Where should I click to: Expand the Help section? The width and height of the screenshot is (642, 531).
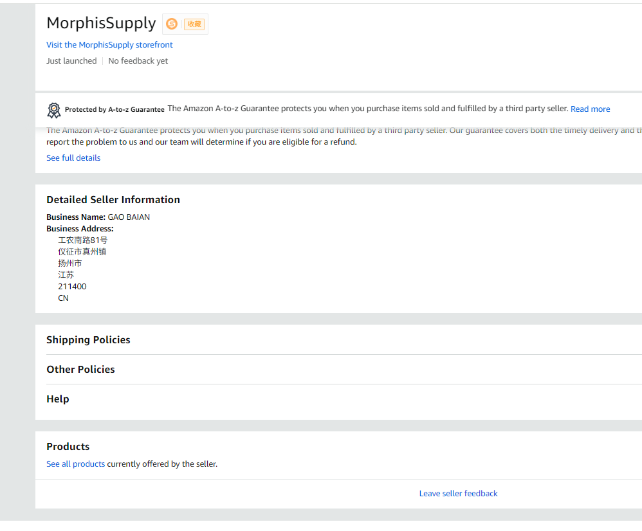pos(57,399)
